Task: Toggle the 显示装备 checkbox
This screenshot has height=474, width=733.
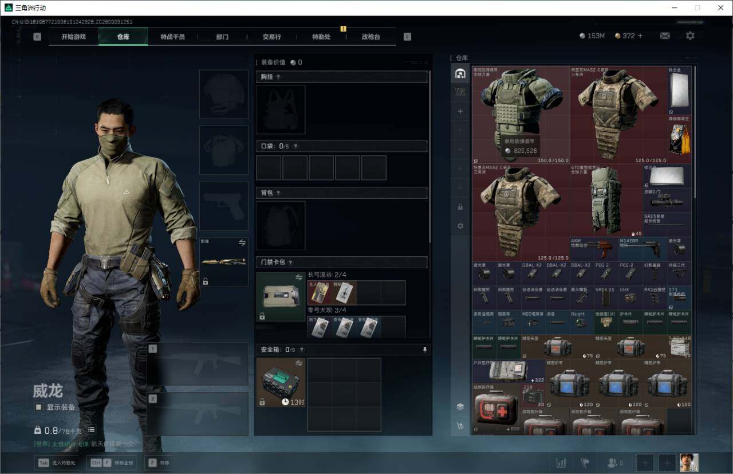Action: 38,407
